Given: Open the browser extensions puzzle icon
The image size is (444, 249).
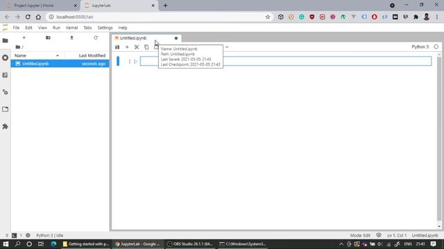Looking at the screenshot, I should coord(416,17).
